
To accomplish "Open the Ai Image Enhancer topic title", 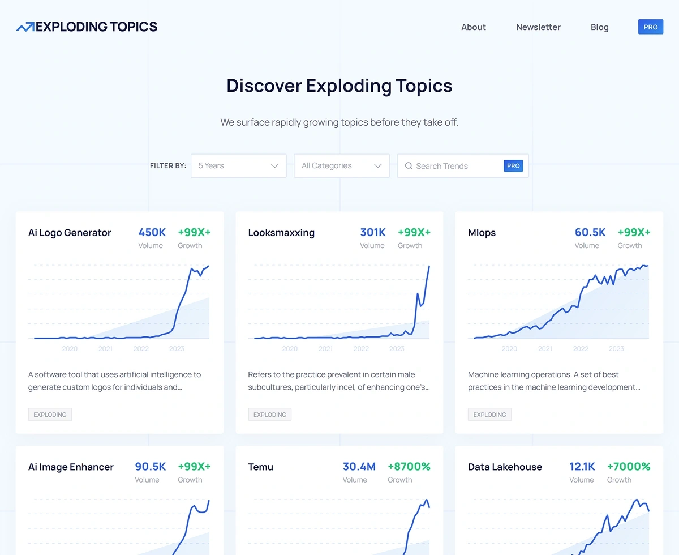I will [x=71, y=467].
